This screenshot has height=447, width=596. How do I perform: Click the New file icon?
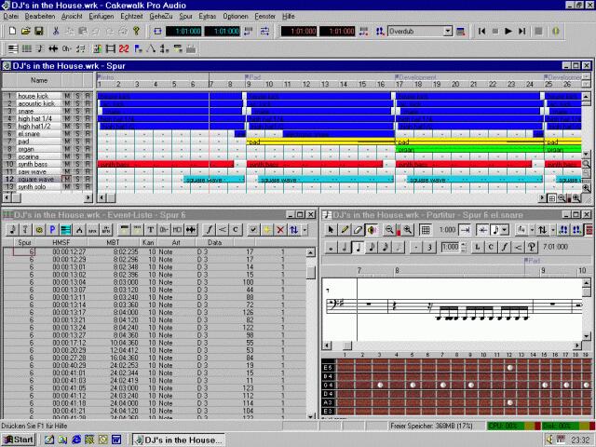pos(12,31)
